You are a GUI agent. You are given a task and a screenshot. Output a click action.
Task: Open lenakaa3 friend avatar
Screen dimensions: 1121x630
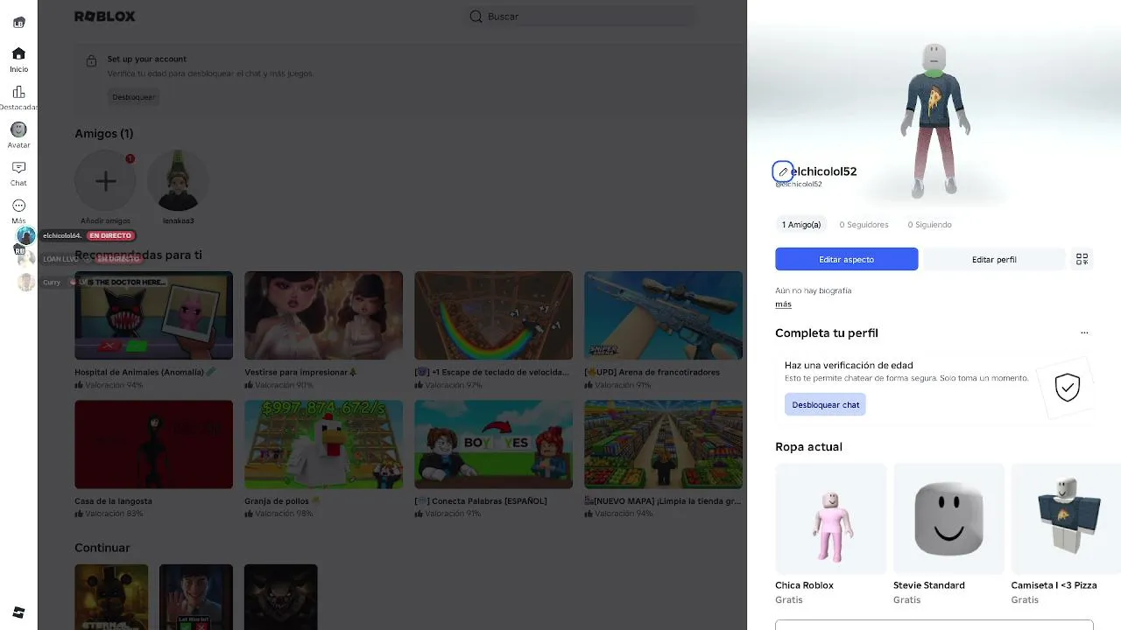(x=178, y=181)
